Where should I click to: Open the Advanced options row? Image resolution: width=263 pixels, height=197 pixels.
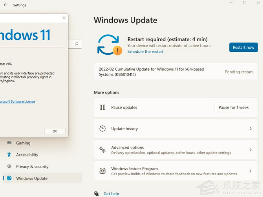point(176,150)
